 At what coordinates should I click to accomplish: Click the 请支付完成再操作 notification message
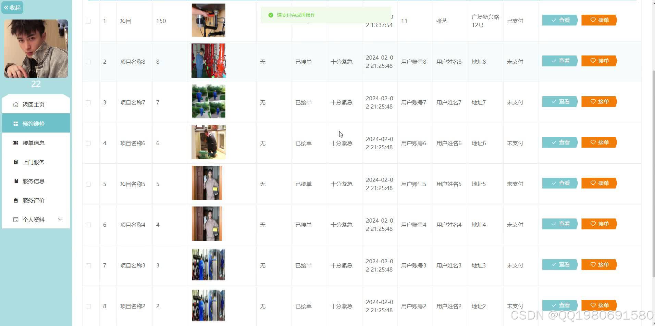click(326, 15)
